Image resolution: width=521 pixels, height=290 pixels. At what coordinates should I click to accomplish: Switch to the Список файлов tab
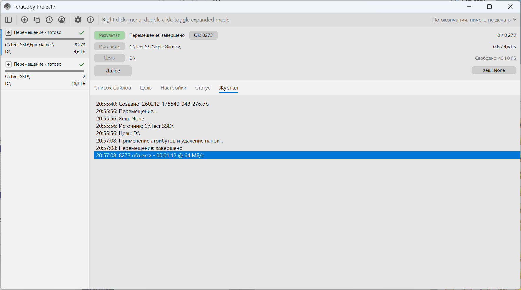click(113, 88)
